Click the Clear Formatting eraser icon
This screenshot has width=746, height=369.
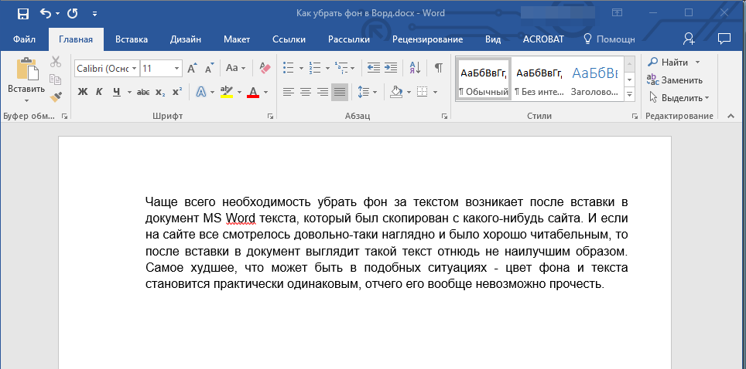point(265,68)
